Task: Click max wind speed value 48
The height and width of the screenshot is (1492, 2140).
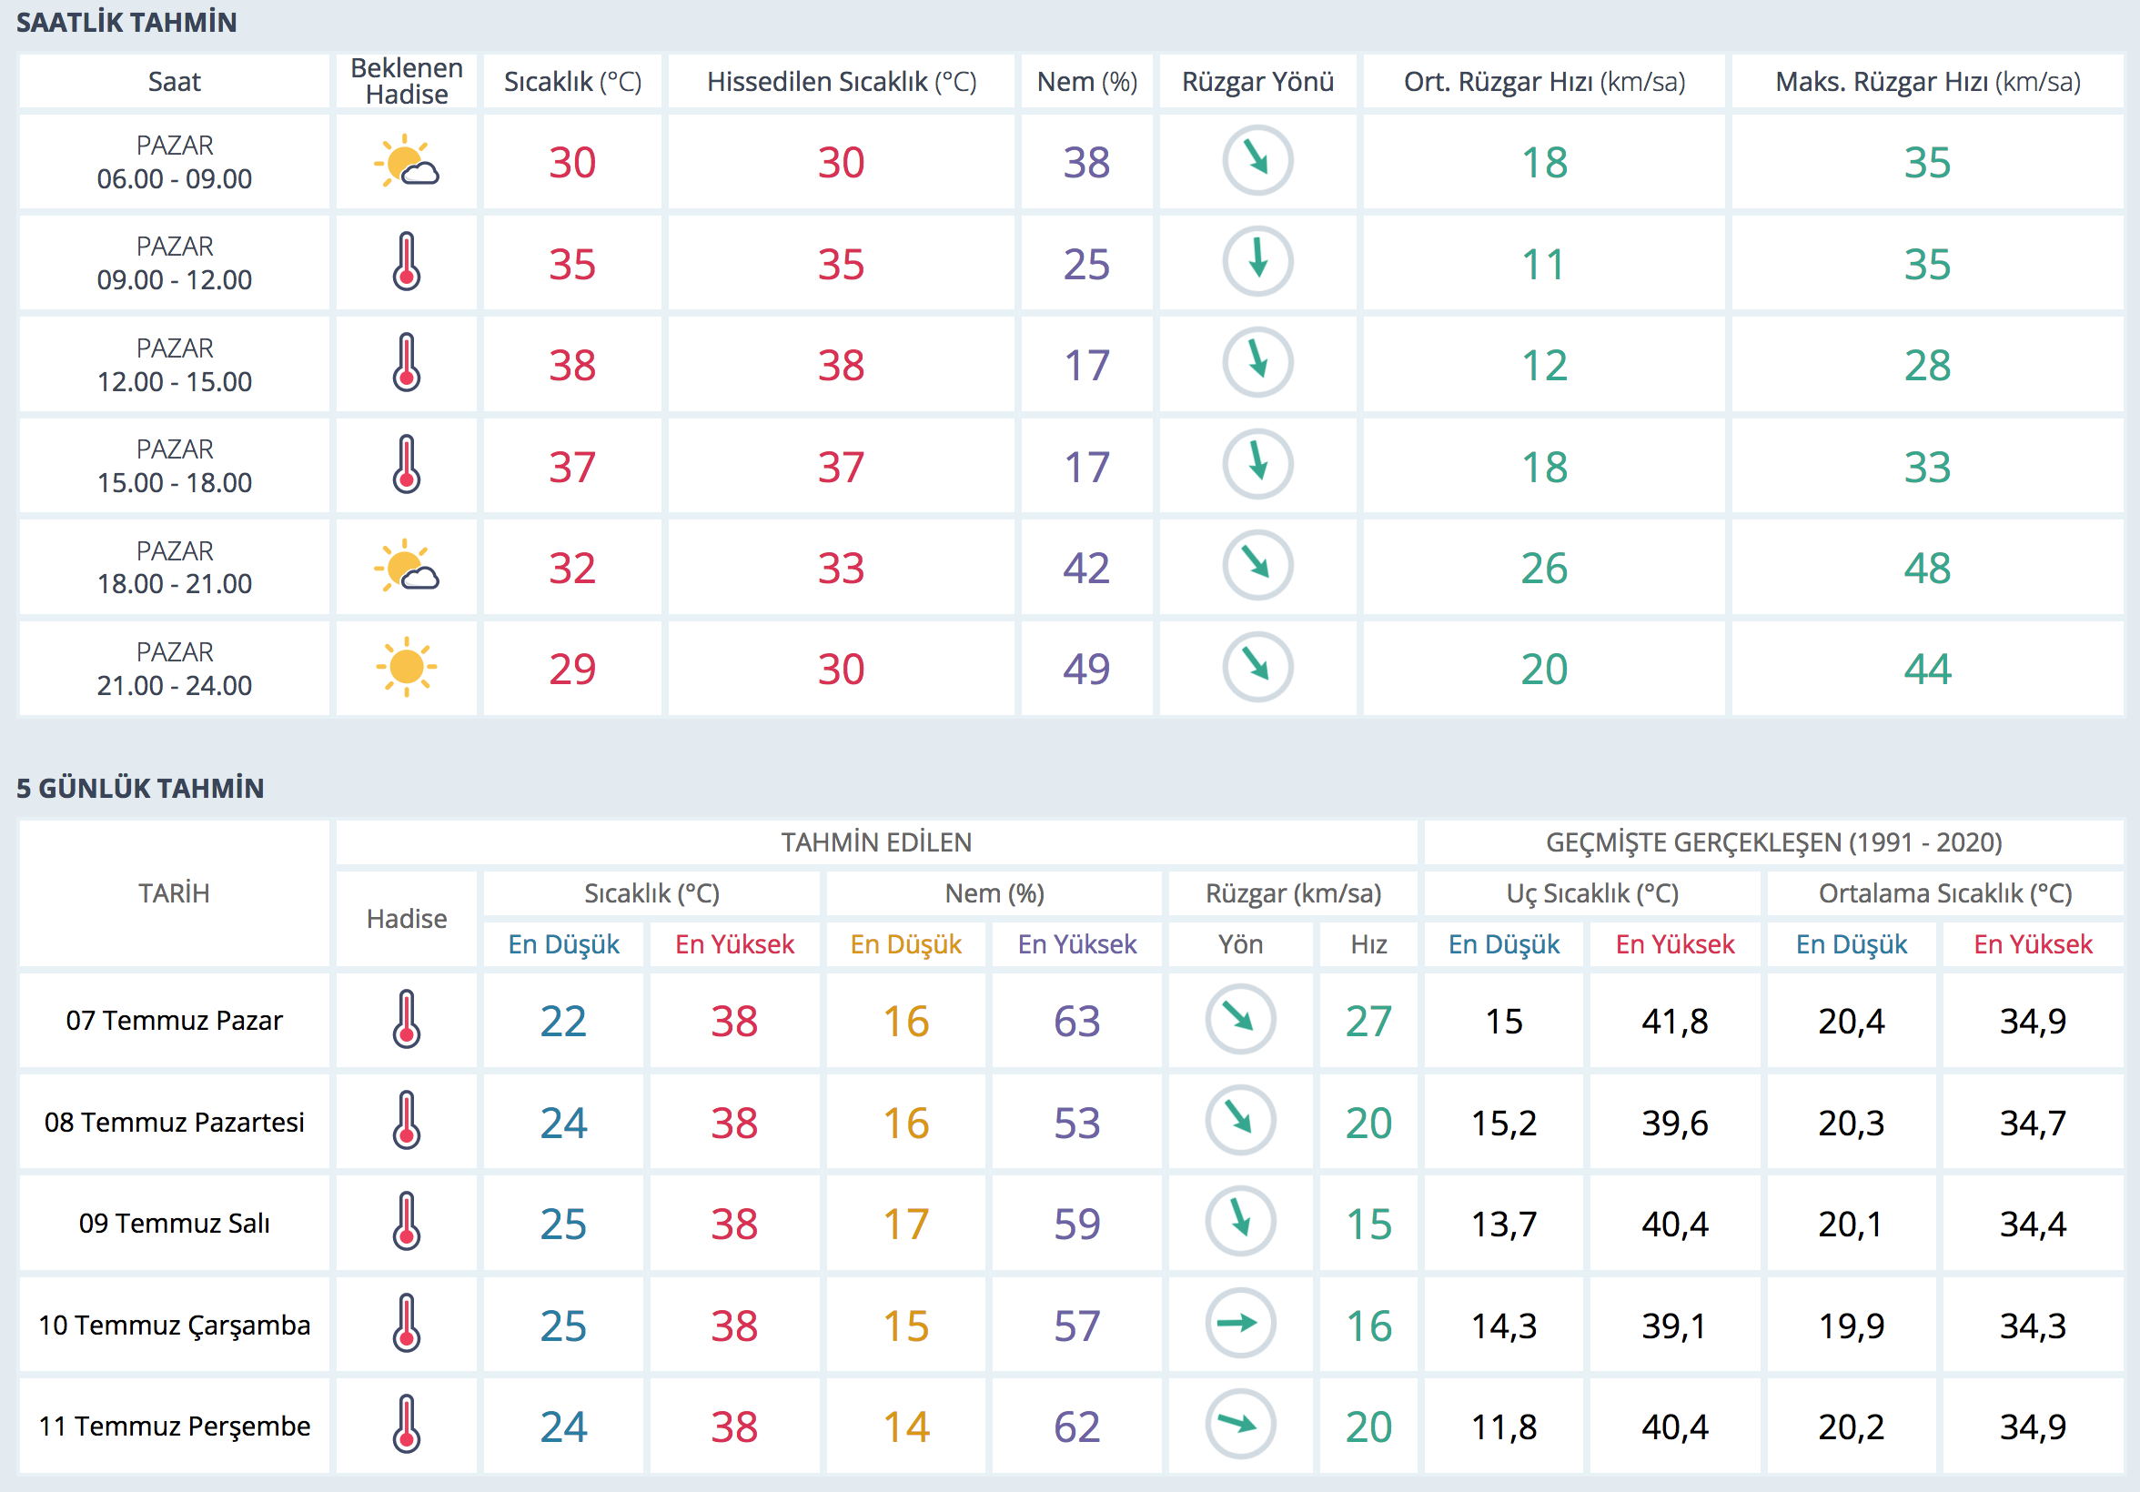Action: [1926, 568]
